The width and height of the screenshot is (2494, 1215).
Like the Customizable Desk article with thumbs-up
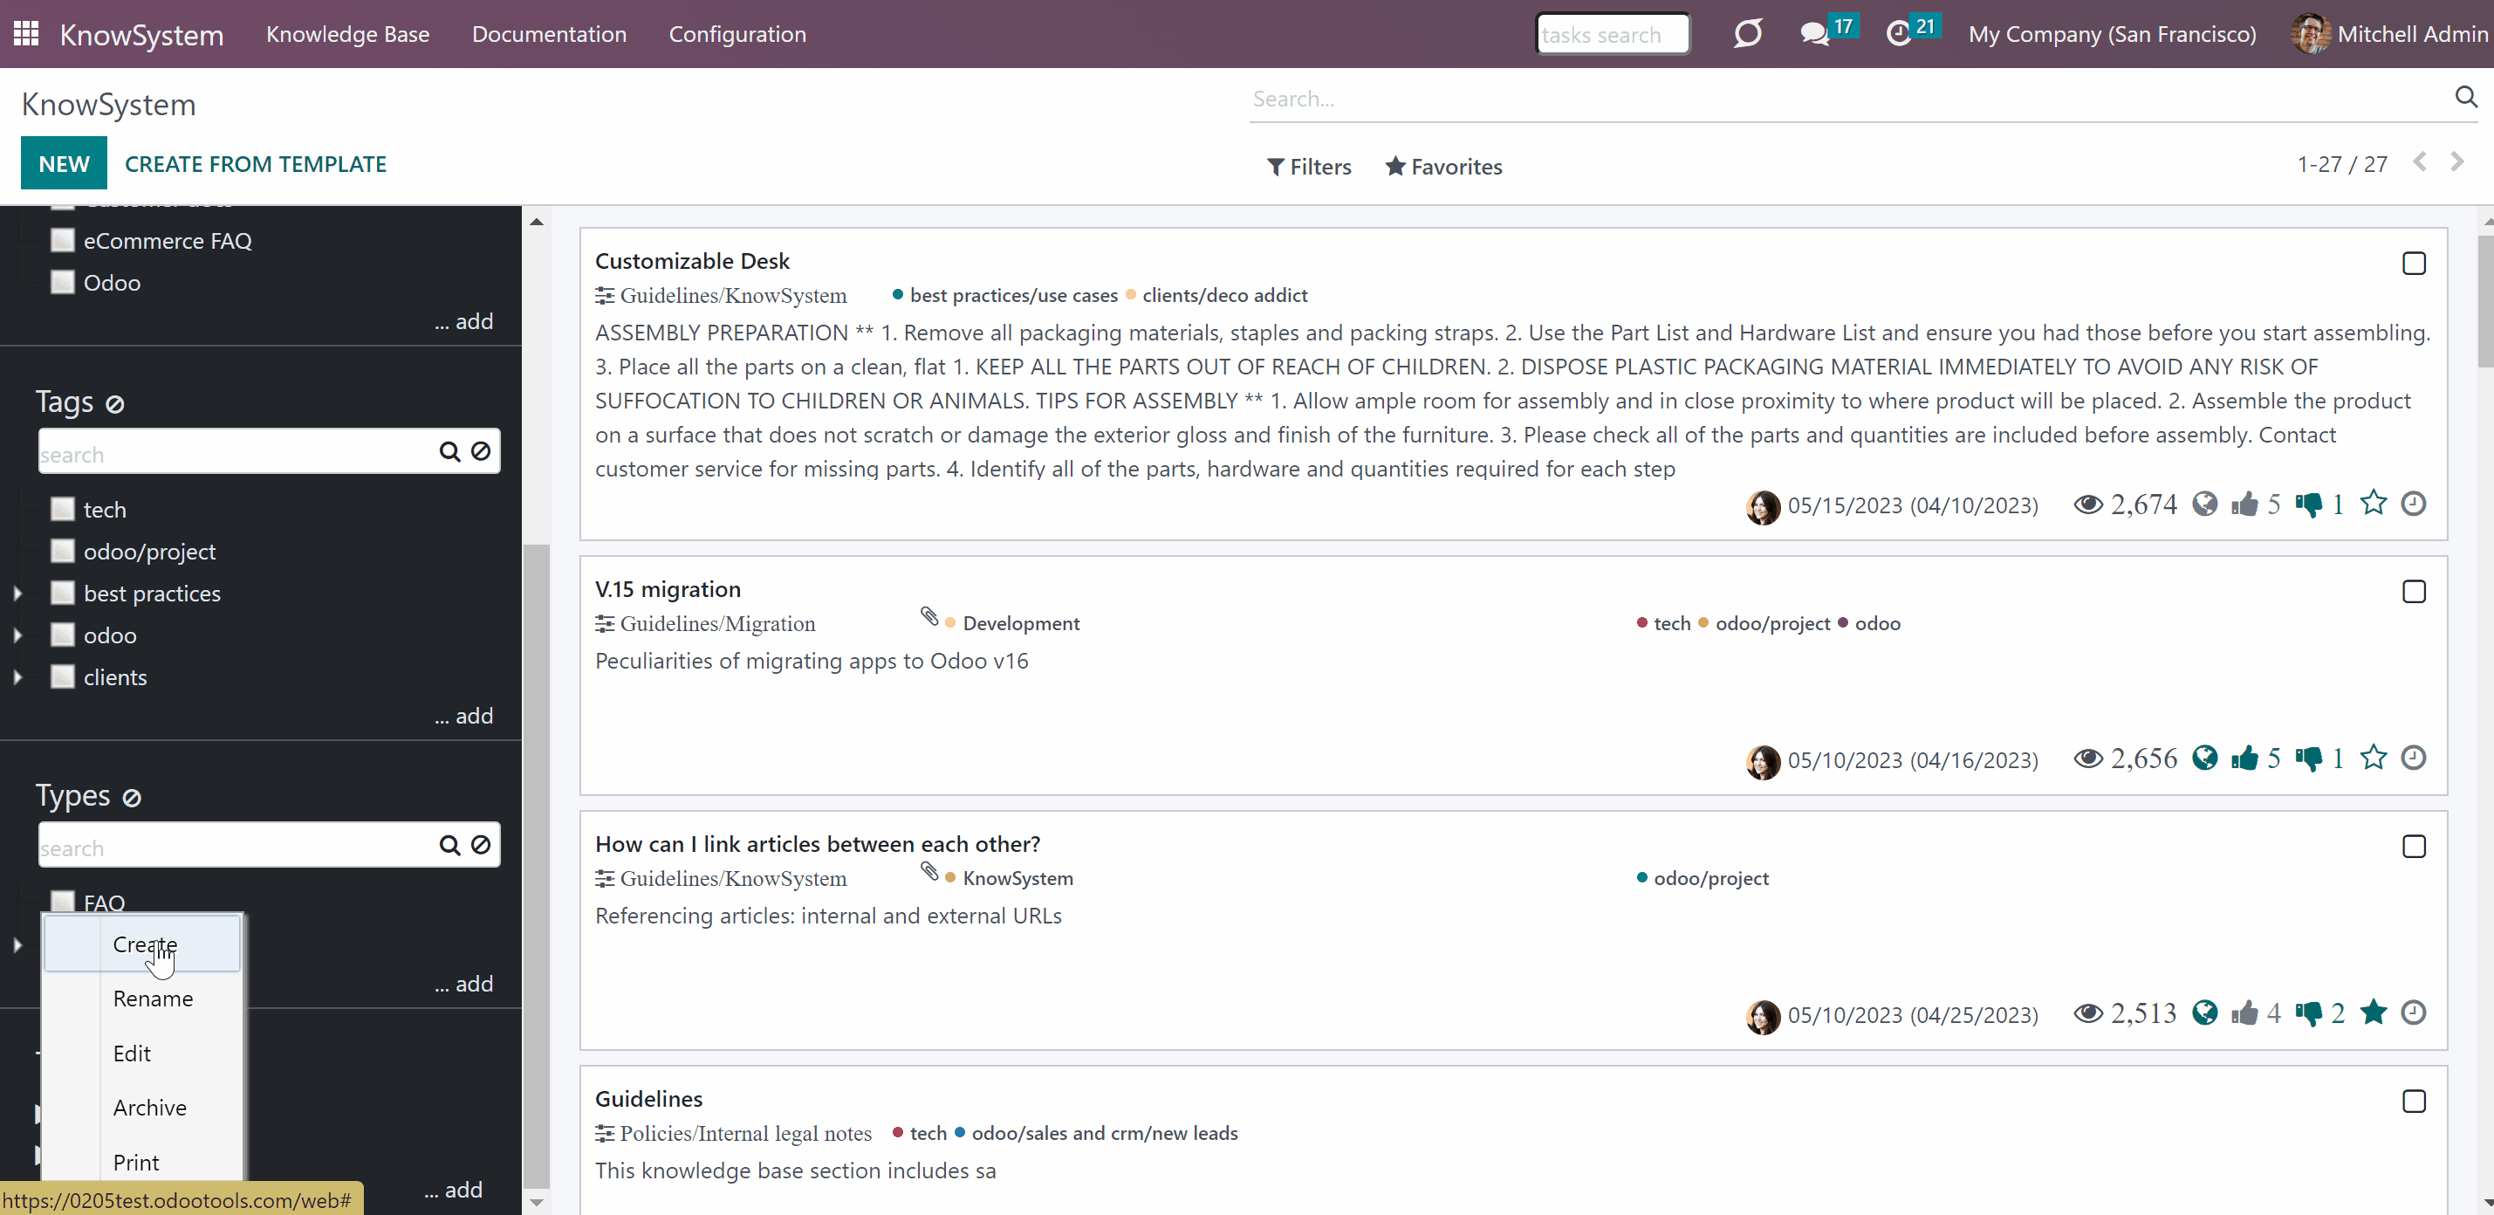click(x=2244, y=505)
